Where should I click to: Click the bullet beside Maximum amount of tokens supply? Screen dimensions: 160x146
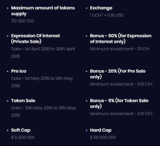tap(8, 8)
